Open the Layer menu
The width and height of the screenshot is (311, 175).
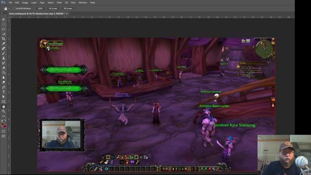pos(34,2)
